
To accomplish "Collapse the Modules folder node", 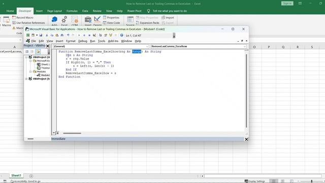I will click(30, 72).
